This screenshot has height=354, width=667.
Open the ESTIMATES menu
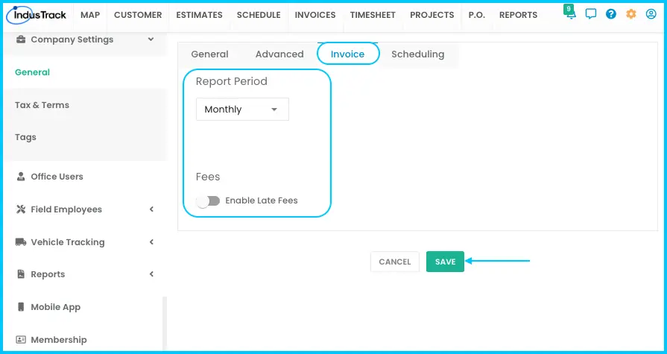pyautogui.click(x=199, y=15)
